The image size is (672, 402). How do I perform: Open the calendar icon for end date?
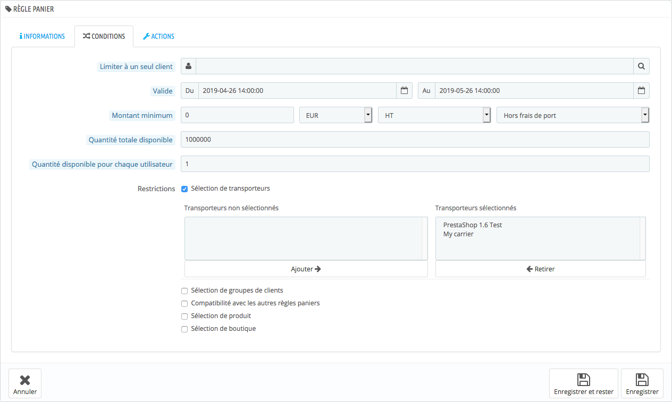641,91
